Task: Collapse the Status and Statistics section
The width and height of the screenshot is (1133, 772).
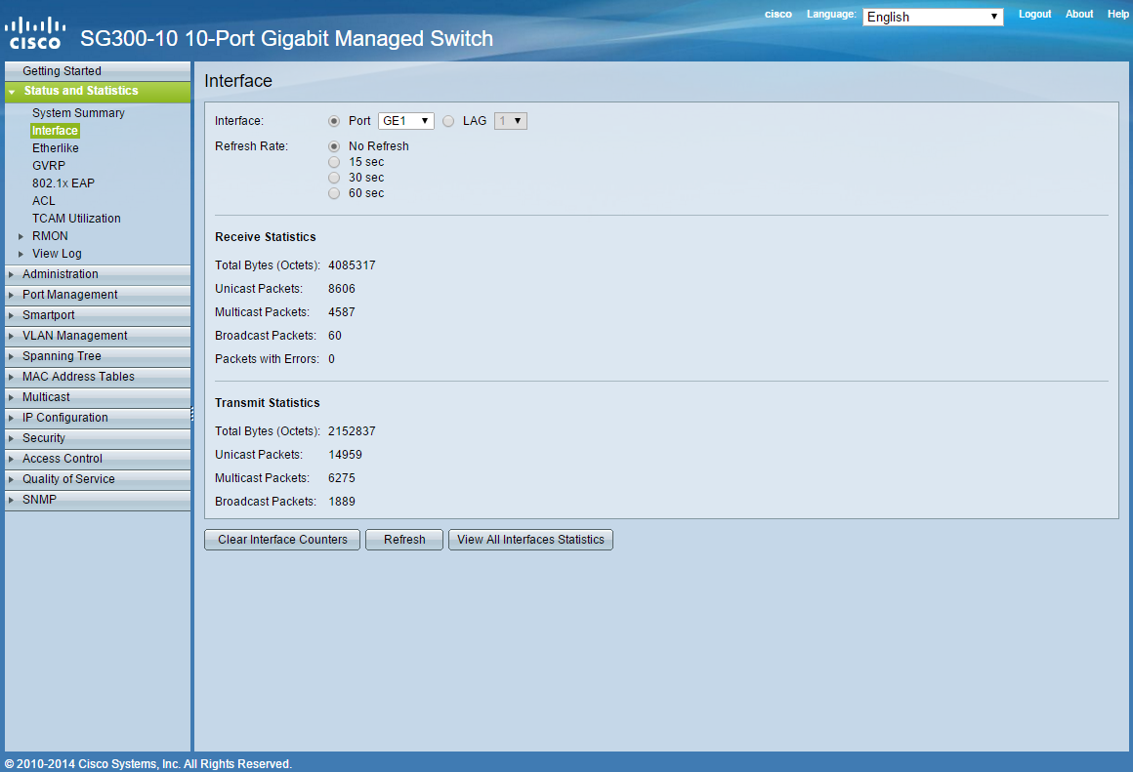Action: (x=12, y=92)
